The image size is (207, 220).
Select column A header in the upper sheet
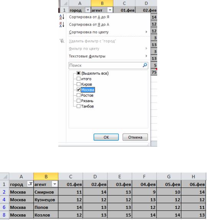point(80,3)
